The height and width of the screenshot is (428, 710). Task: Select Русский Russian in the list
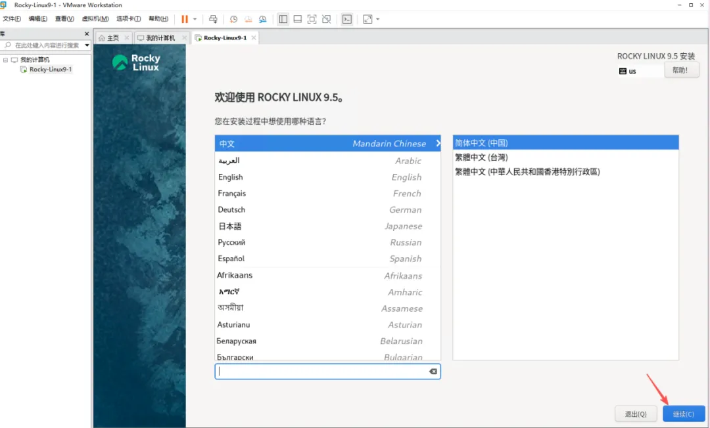(327, 242)
